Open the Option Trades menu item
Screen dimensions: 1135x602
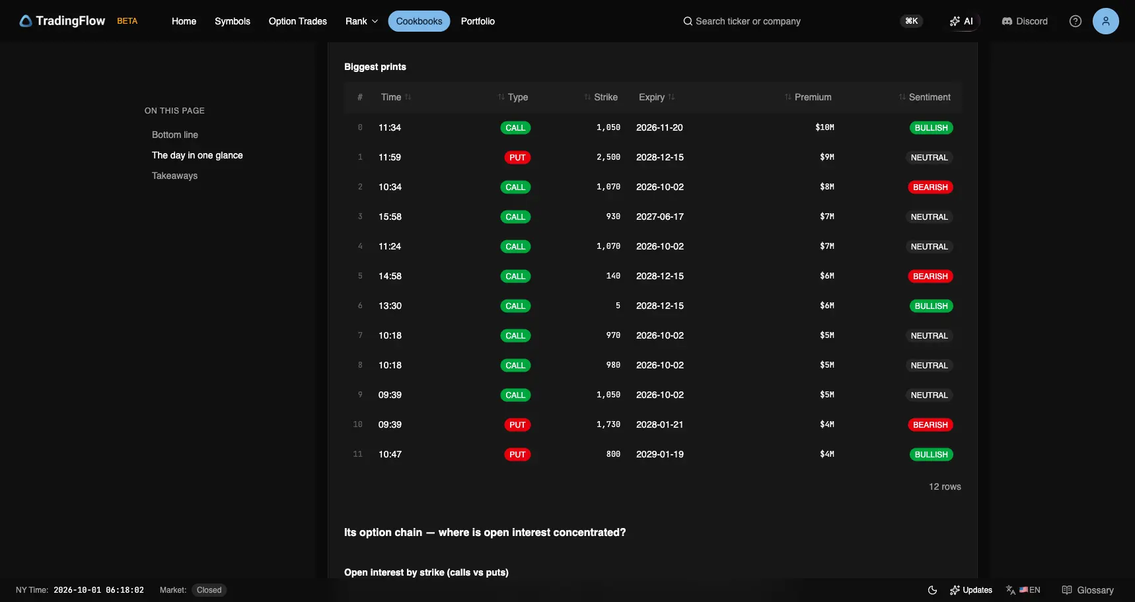point(298,21)
